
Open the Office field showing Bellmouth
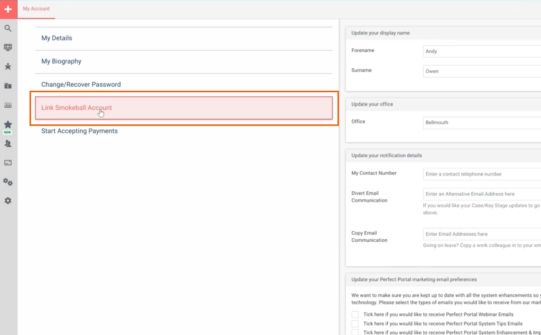point(481,123)
